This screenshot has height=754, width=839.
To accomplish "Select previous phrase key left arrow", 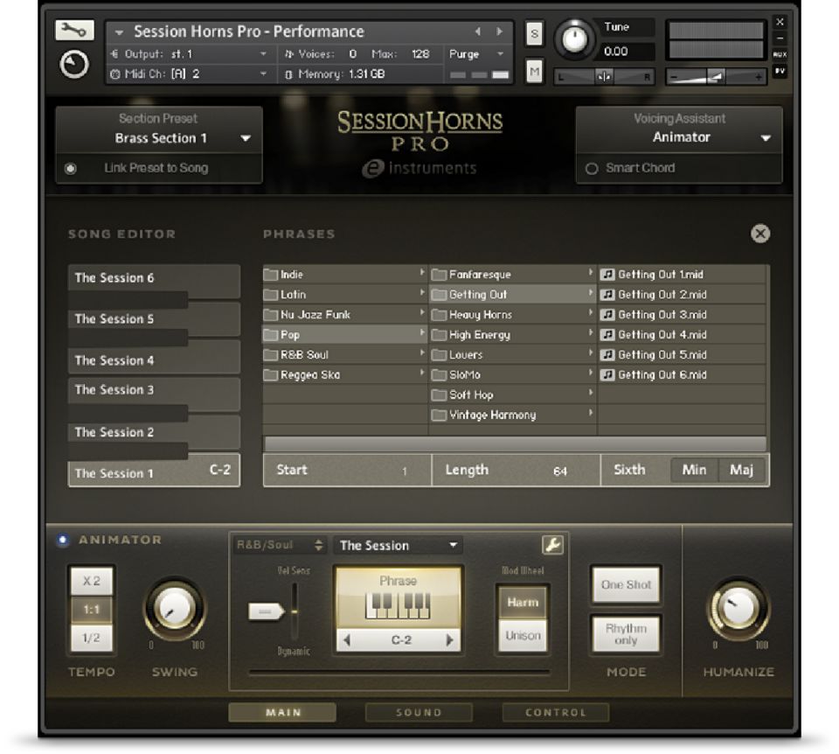I will pyautogui.click(x=347, y=640).
